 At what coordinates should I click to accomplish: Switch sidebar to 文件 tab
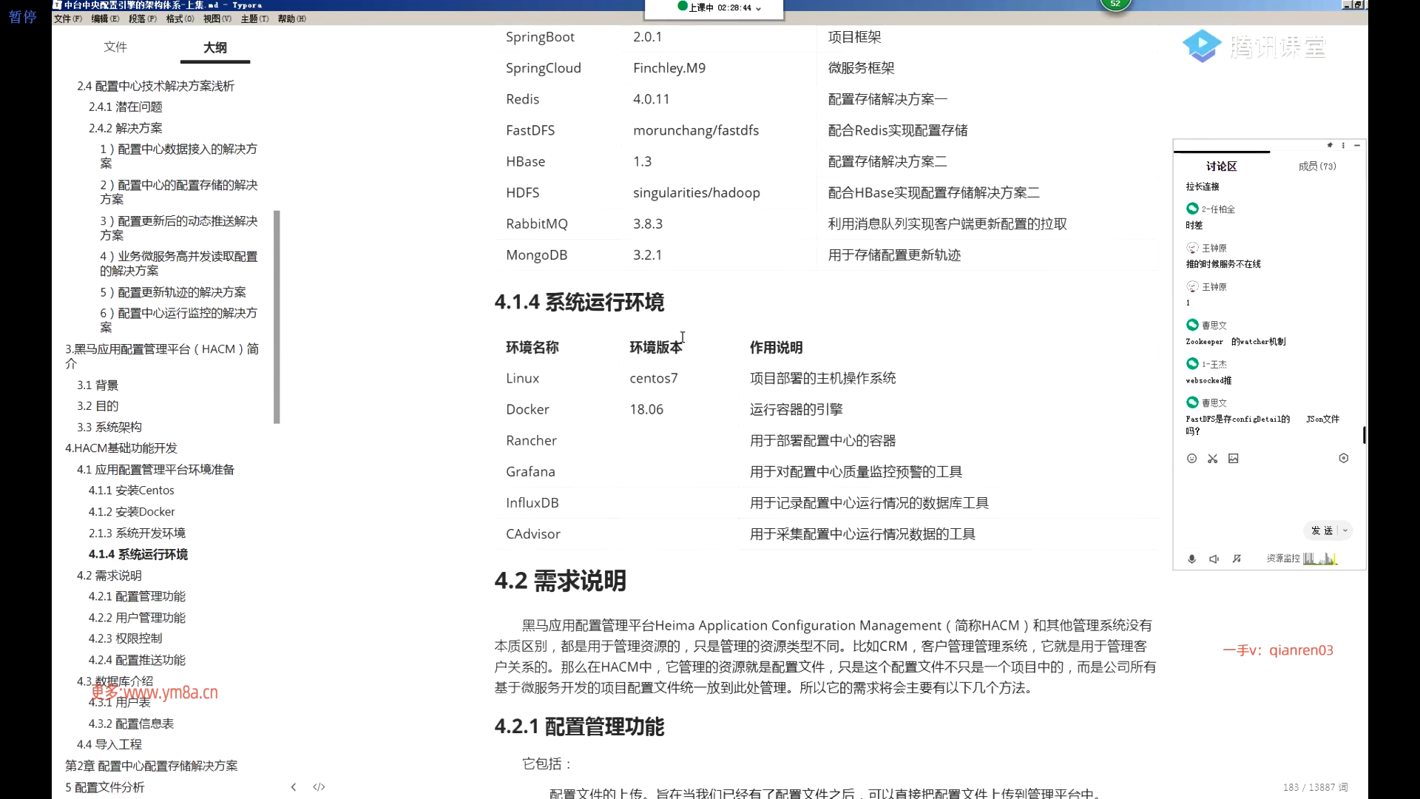115,47
